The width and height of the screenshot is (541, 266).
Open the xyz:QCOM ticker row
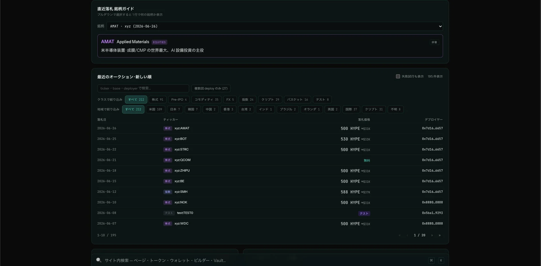pos(183,160)
